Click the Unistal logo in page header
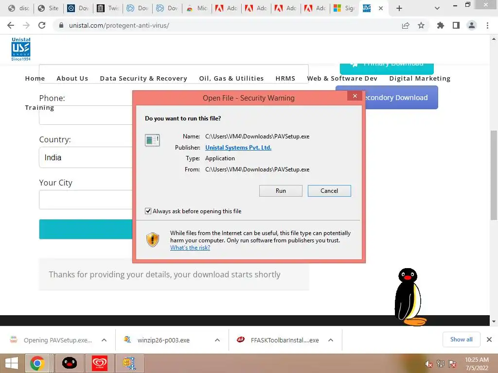 pos(21,49)
